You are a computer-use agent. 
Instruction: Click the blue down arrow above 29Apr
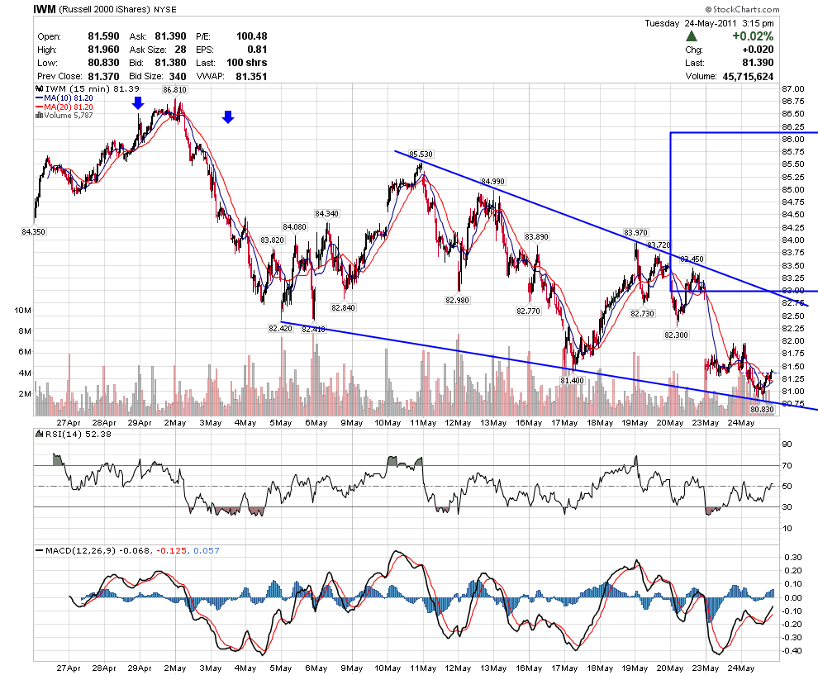(139, 103)
